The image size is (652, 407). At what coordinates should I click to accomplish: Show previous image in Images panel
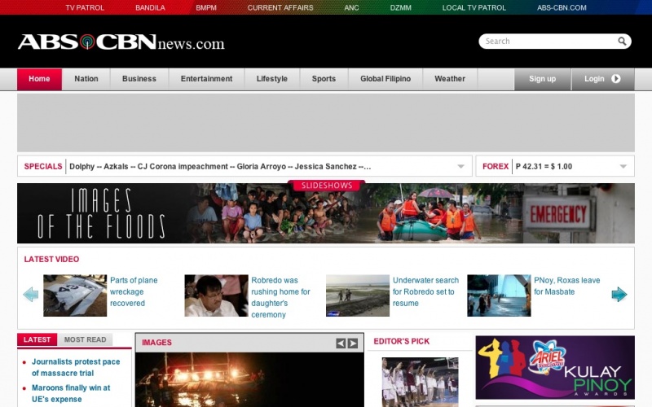click(341, 343)
